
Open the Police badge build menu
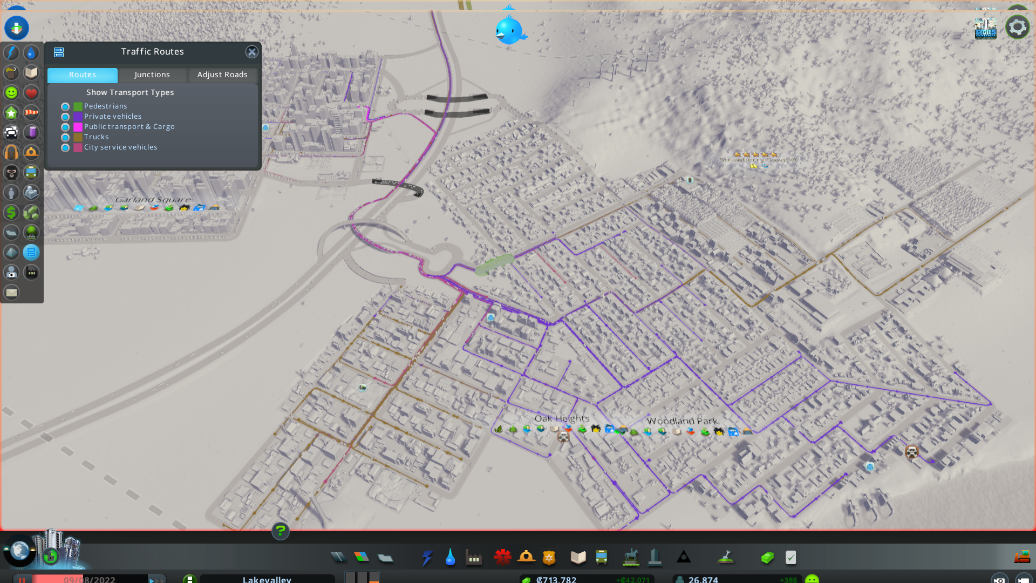(x=549, y=557)
